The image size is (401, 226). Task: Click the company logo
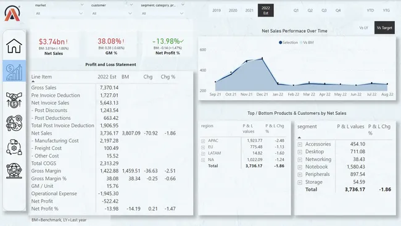(x=12, y=14)
